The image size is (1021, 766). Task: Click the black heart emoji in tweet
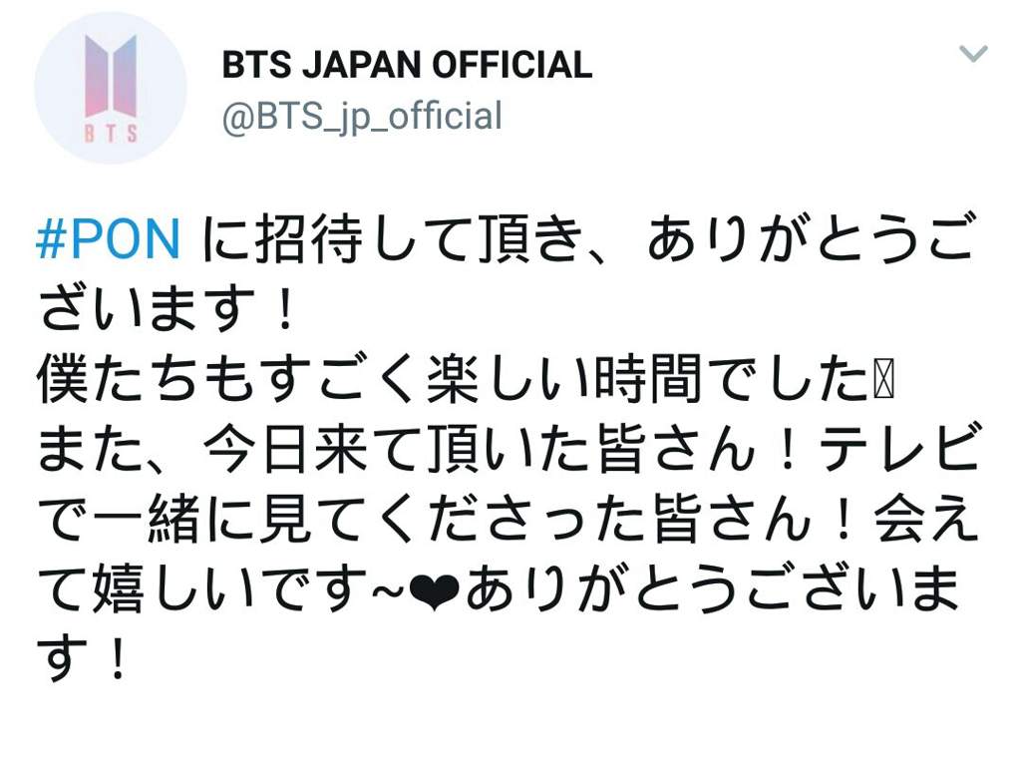[x=434, y=591]
